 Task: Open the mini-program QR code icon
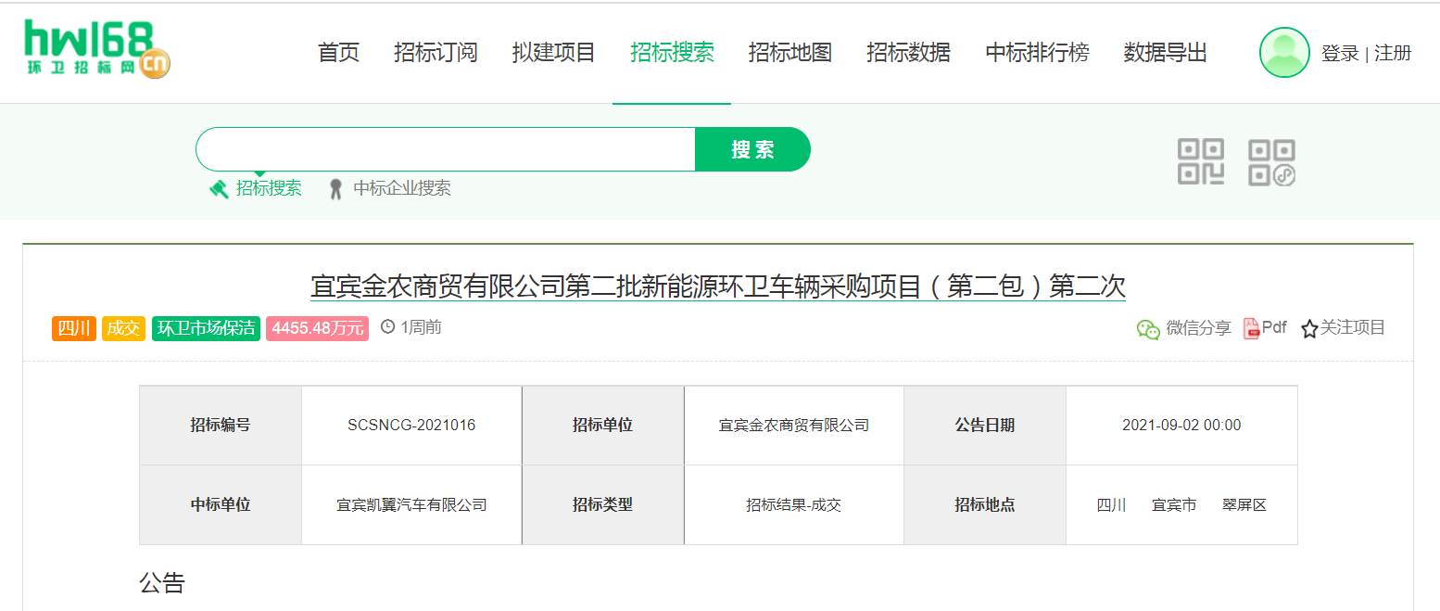pos(1271,162)
